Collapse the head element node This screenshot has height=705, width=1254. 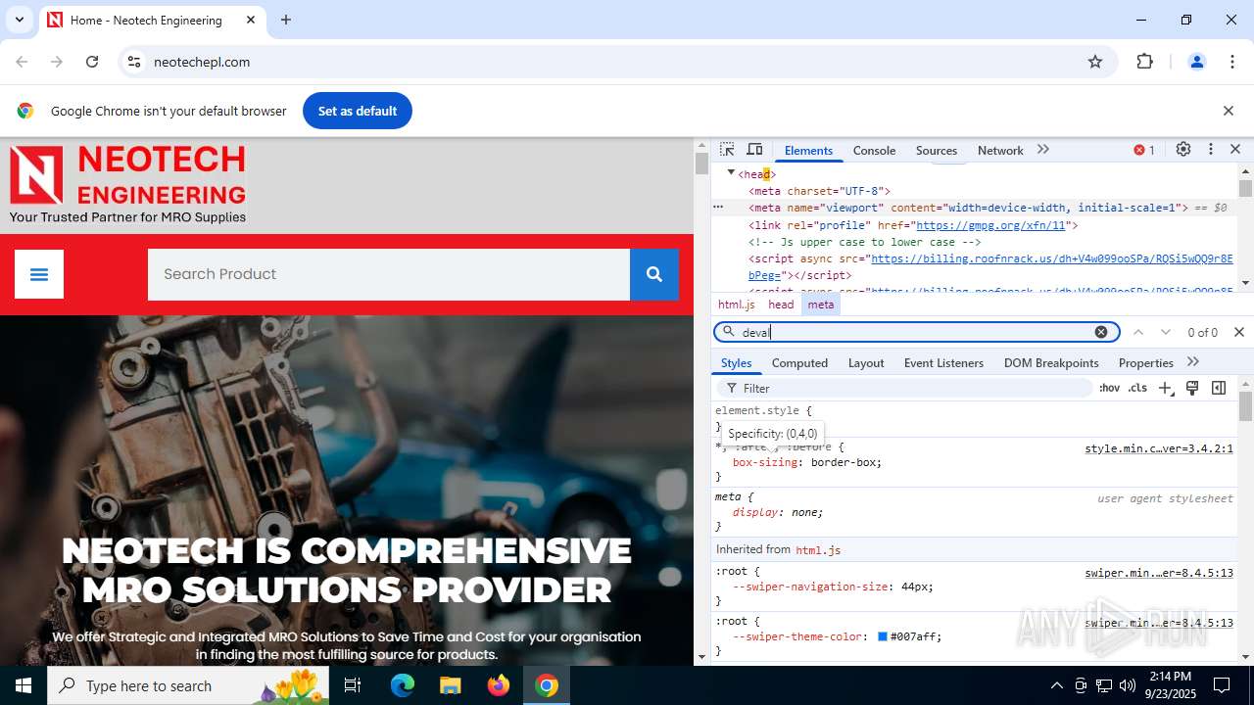click(x=731, y=173)
